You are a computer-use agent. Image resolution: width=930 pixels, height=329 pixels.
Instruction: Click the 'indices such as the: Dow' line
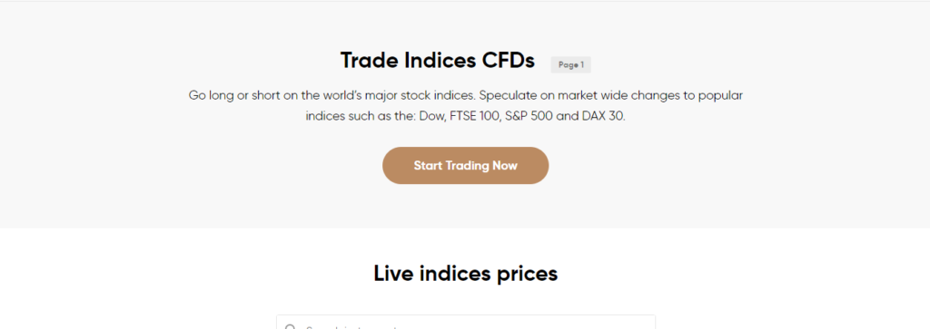[466, 116]
